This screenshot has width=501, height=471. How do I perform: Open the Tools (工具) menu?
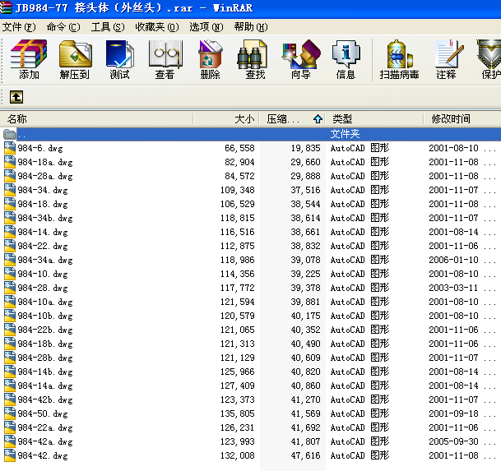(x=108, y=27)
